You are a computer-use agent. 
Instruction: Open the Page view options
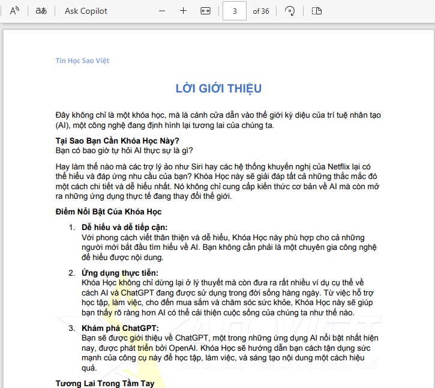coord(317,11)
